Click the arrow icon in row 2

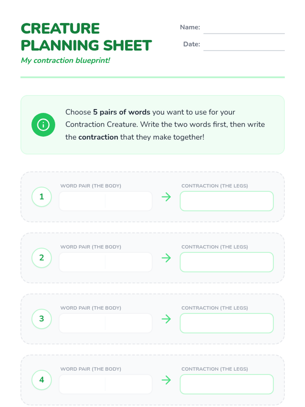click(x=166, y=258)
